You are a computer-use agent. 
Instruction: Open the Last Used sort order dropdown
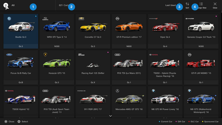[x=171, y=5]
